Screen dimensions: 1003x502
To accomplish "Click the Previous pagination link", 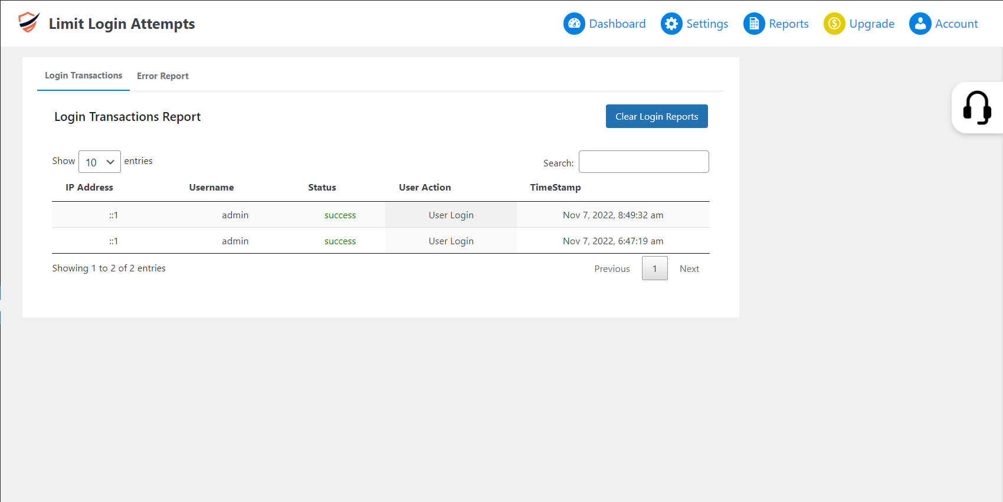I will coord(612,268).
